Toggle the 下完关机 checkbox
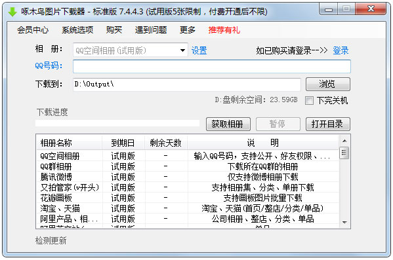 click(309, 101)
